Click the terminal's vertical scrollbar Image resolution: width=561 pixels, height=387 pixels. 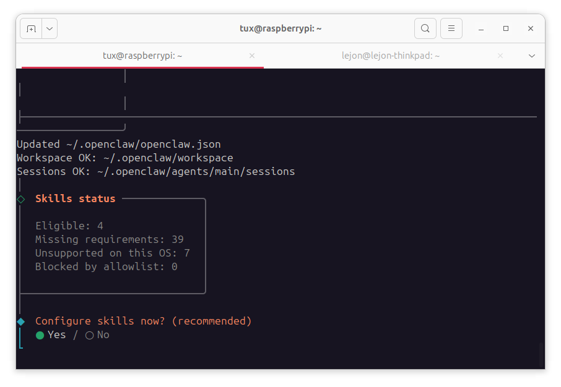point(541,354)
